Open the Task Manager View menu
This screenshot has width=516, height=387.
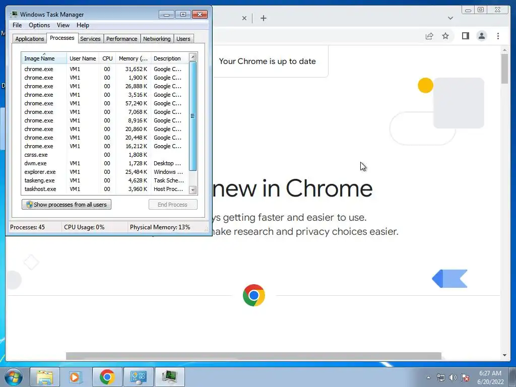tap(63, 25)
